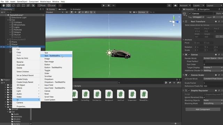Expand the Anchors foldout
Screen dimensions: 223x125
[x=184, y=40]
